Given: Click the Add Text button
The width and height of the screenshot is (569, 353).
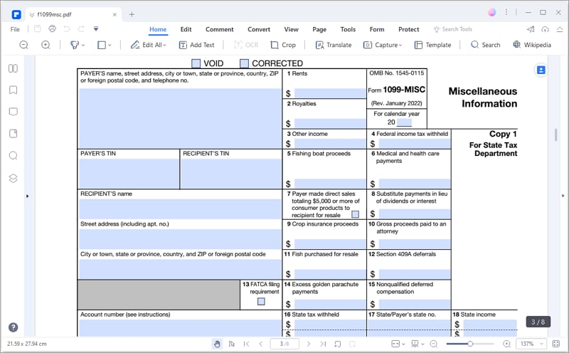Looking at the screenshot, I should (x=197, y=45).
